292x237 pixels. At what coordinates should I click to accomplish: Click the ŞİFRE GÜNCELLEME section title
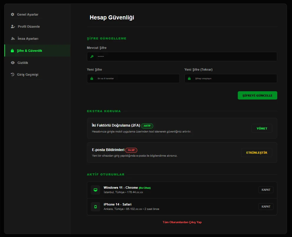107,38
